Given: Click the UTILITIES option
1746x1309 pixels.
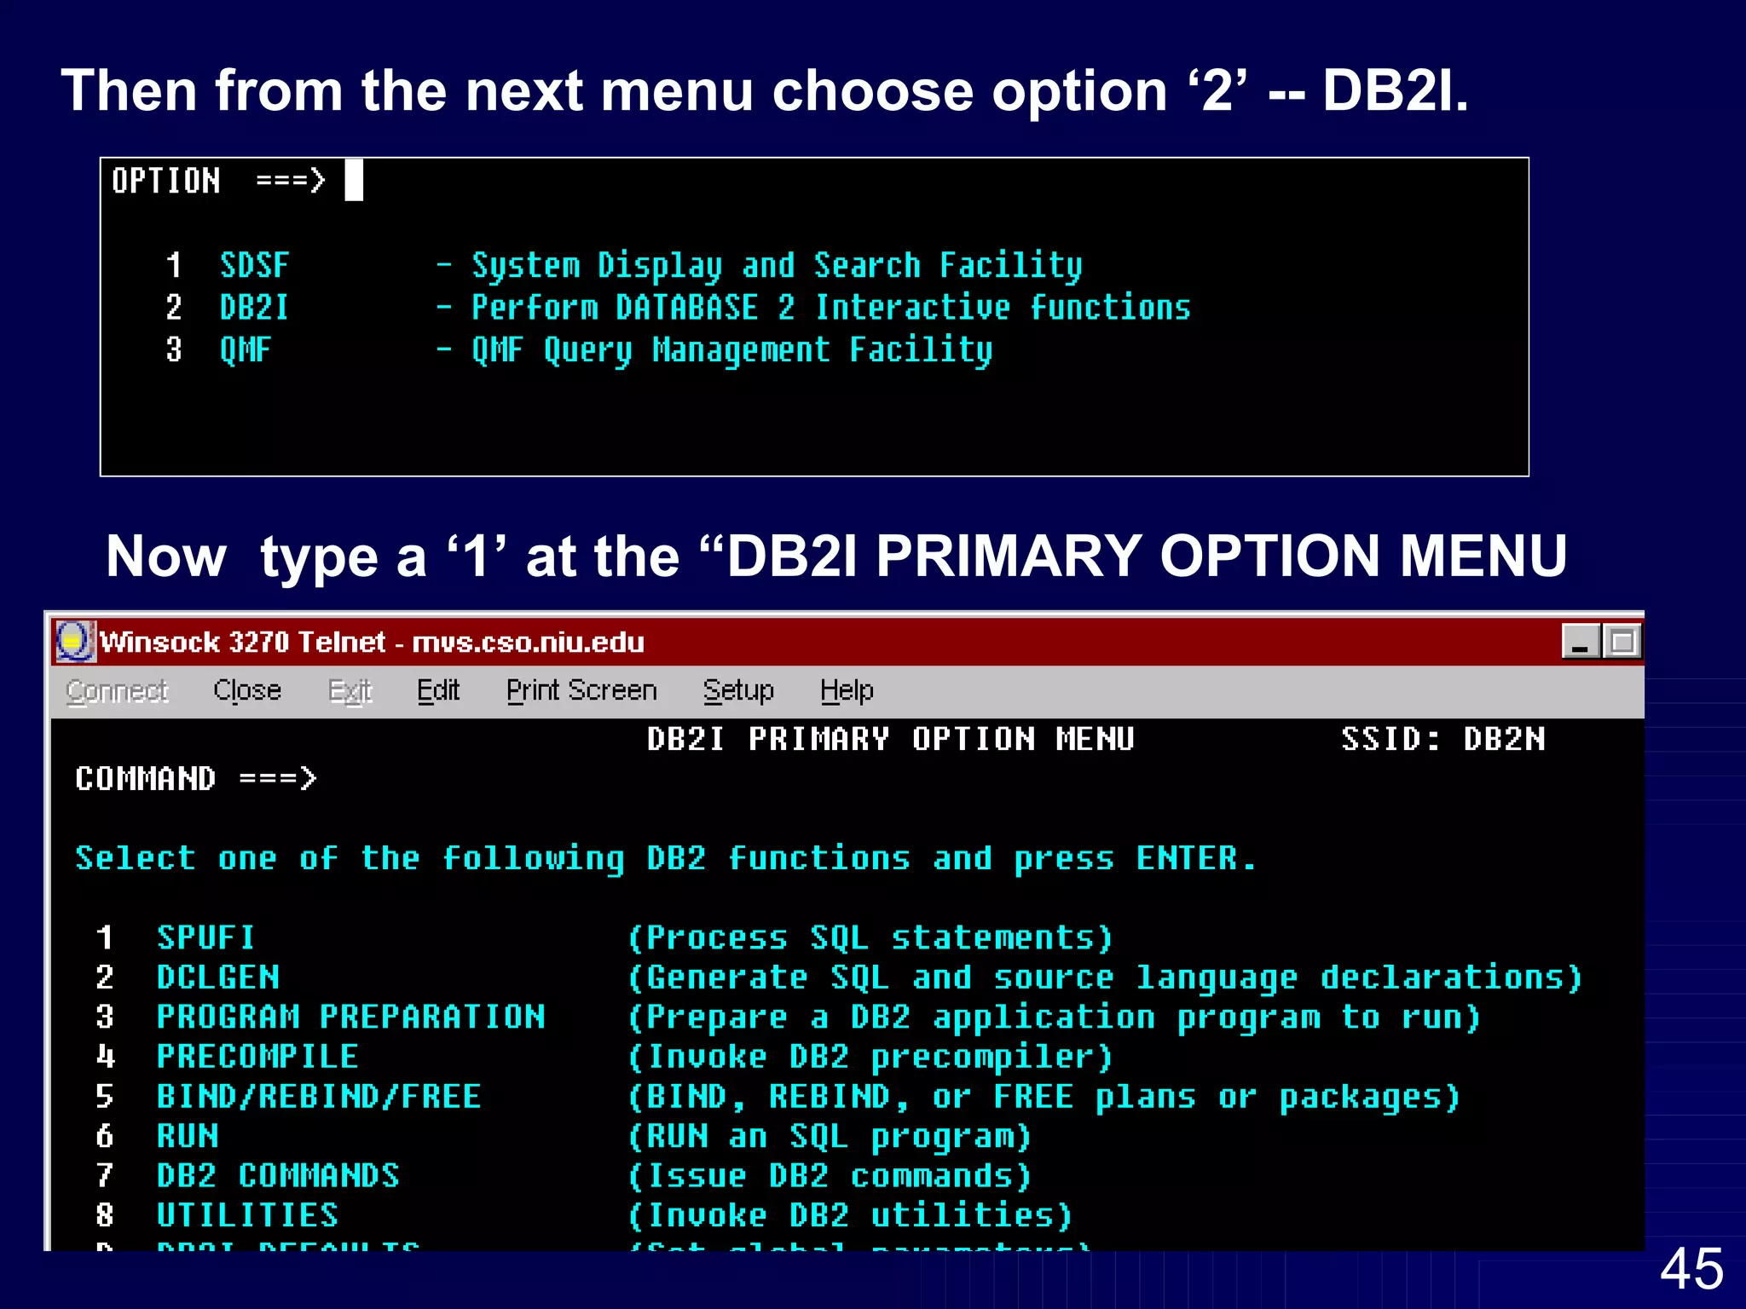Looking at the screenshot, I should [x=247, y=1215].
